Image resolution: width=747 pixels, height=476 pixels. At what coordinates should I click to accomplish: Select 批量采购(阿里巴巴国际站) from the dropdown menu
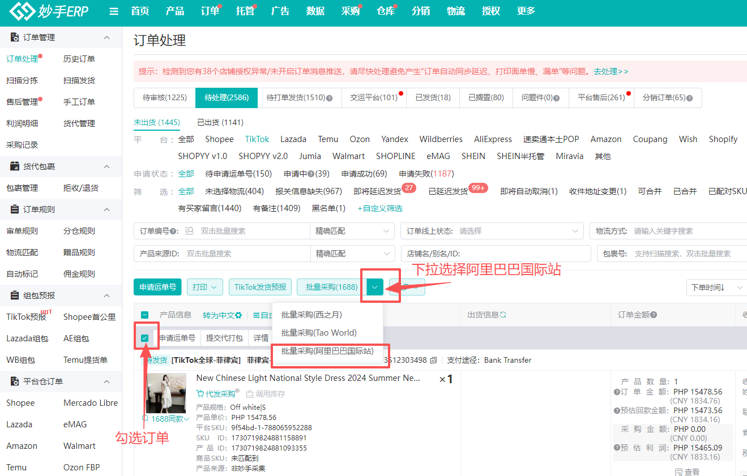327,351
